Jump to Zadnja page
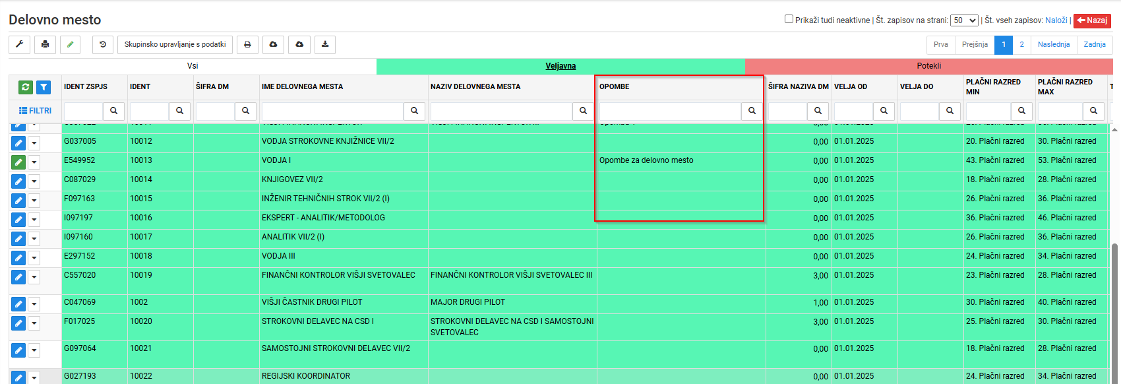This screenshot has height=384, width=1121. (x=1095, y=44)
